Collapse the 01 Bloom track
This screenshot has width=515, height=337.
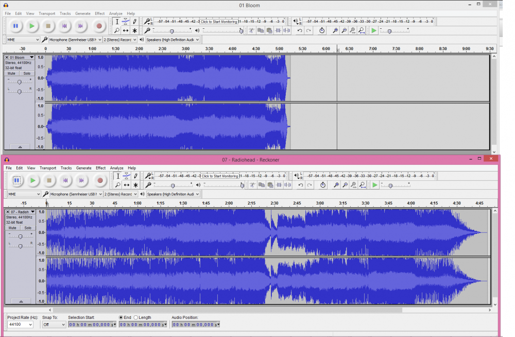pyautogui.click(x=20, y=147)
